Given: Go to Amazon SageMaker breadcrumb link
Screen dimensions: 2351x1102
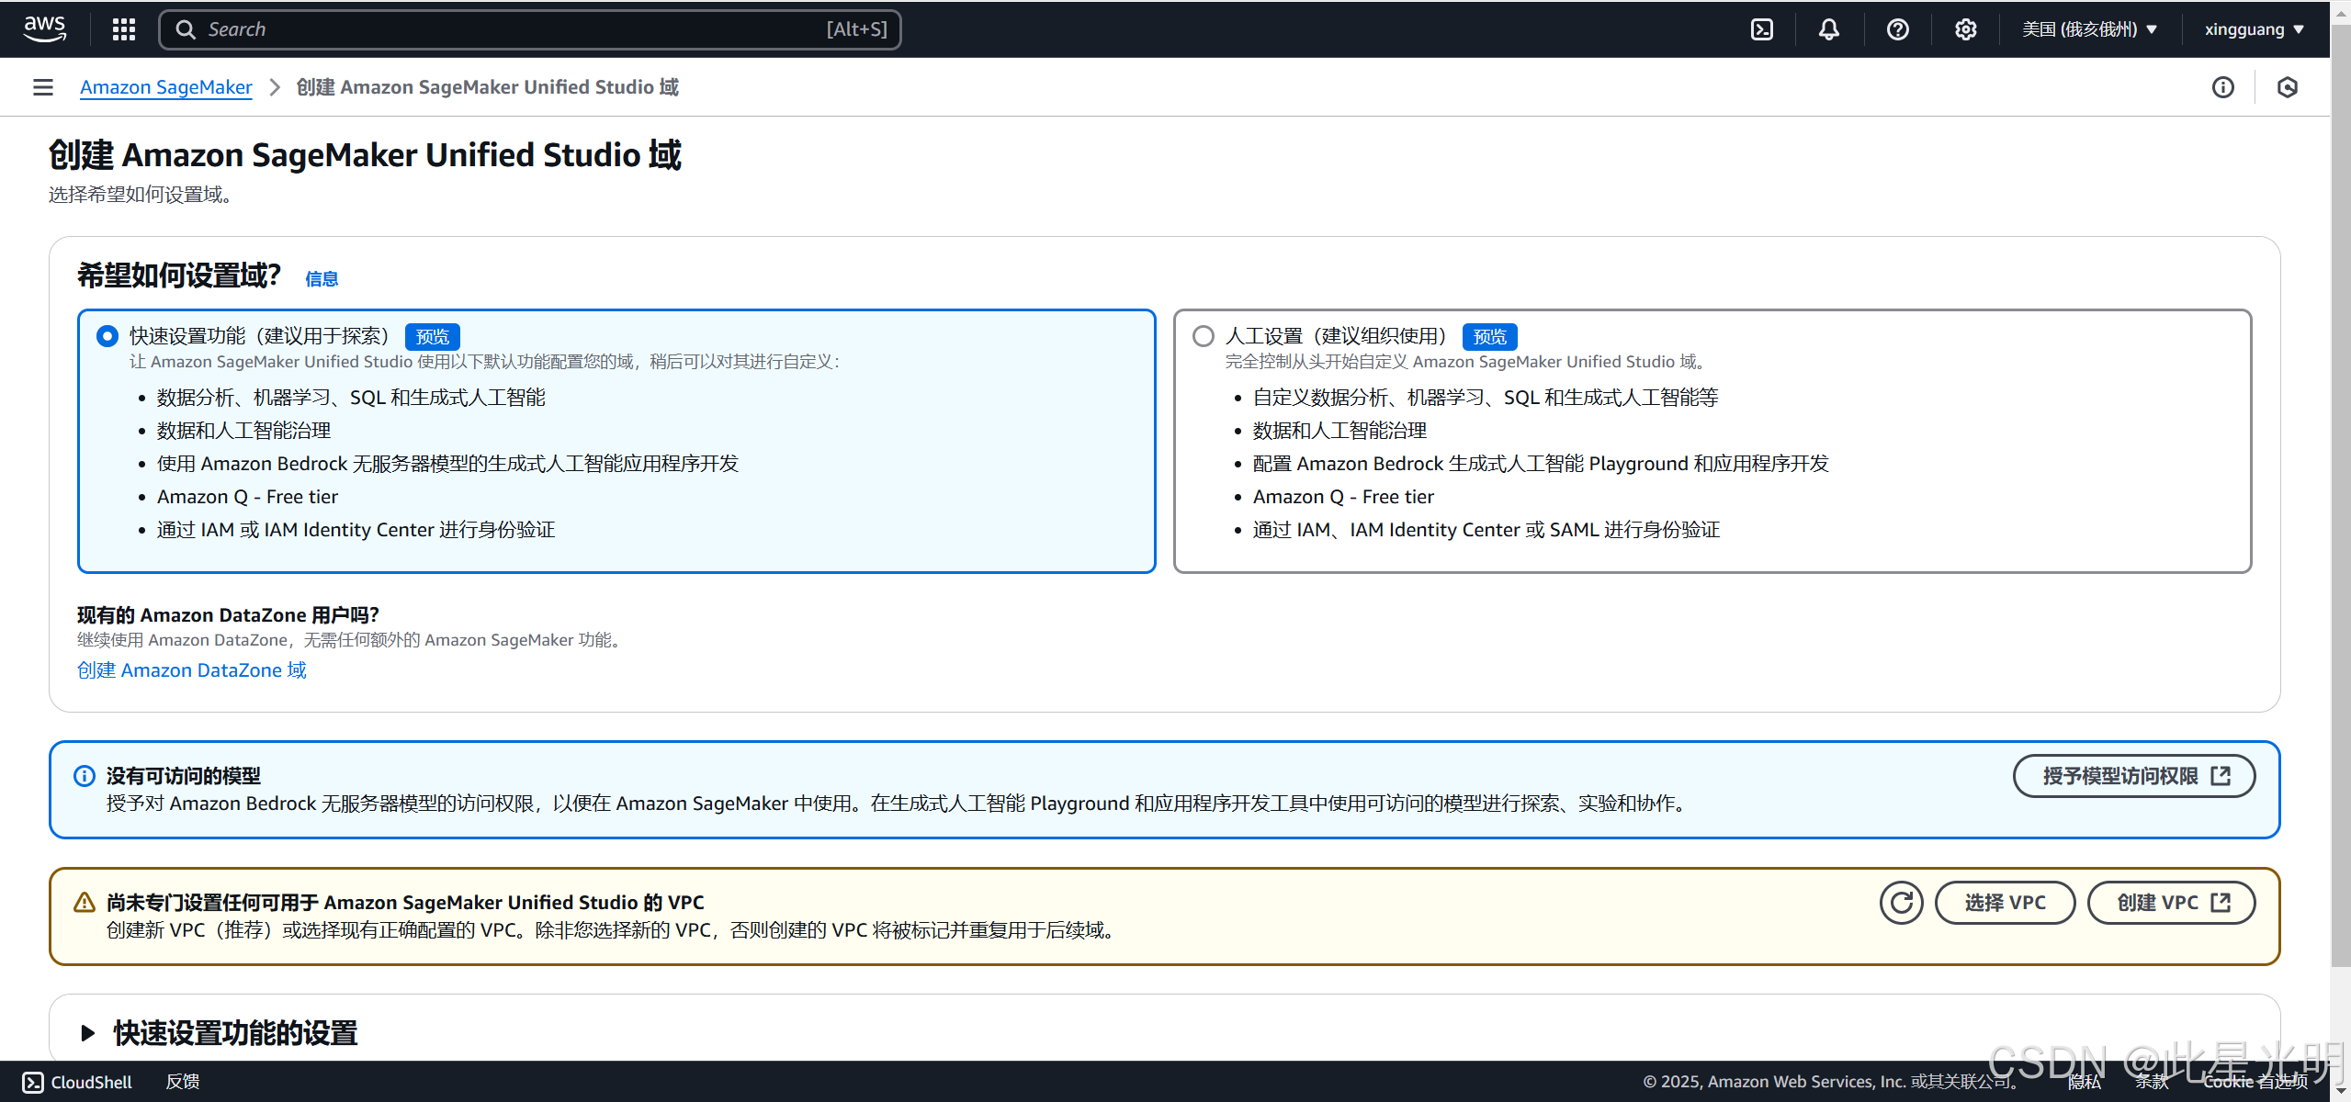Looking at the screenshot, I should 165,87.
